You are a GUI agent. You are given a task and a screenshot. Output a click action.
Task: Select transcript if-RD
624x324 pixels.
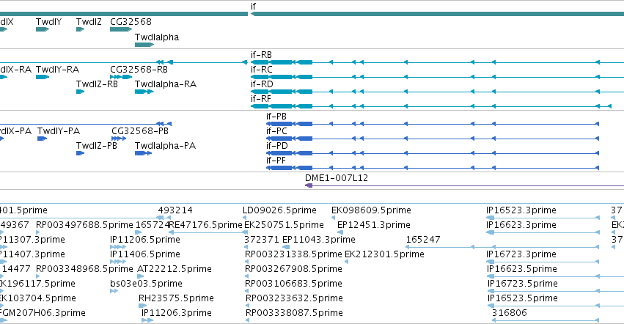[x=262, y=84]
